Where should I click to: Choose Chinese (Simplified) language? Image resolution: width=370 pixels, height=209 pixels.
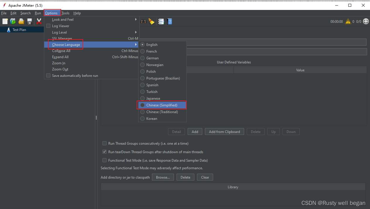point(162,105)
